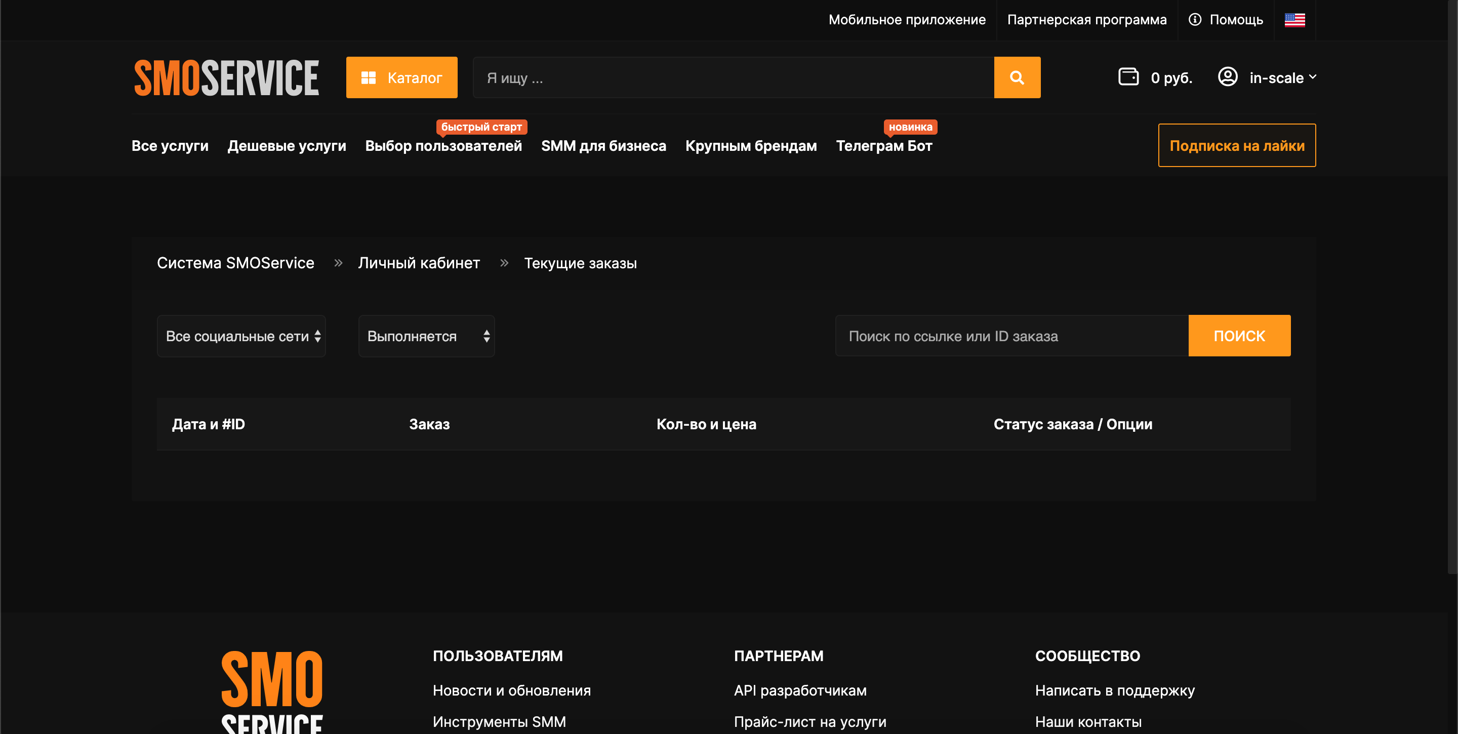Click the Кол-во и цена column header
The image size is (1458, 734).
pos(706,424)
